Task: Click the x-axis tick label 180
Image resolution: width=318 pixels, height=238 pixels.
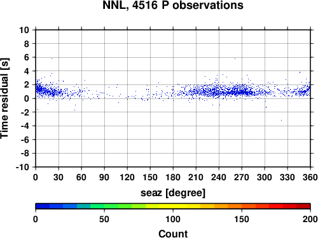Action: (x=173, y=177)
